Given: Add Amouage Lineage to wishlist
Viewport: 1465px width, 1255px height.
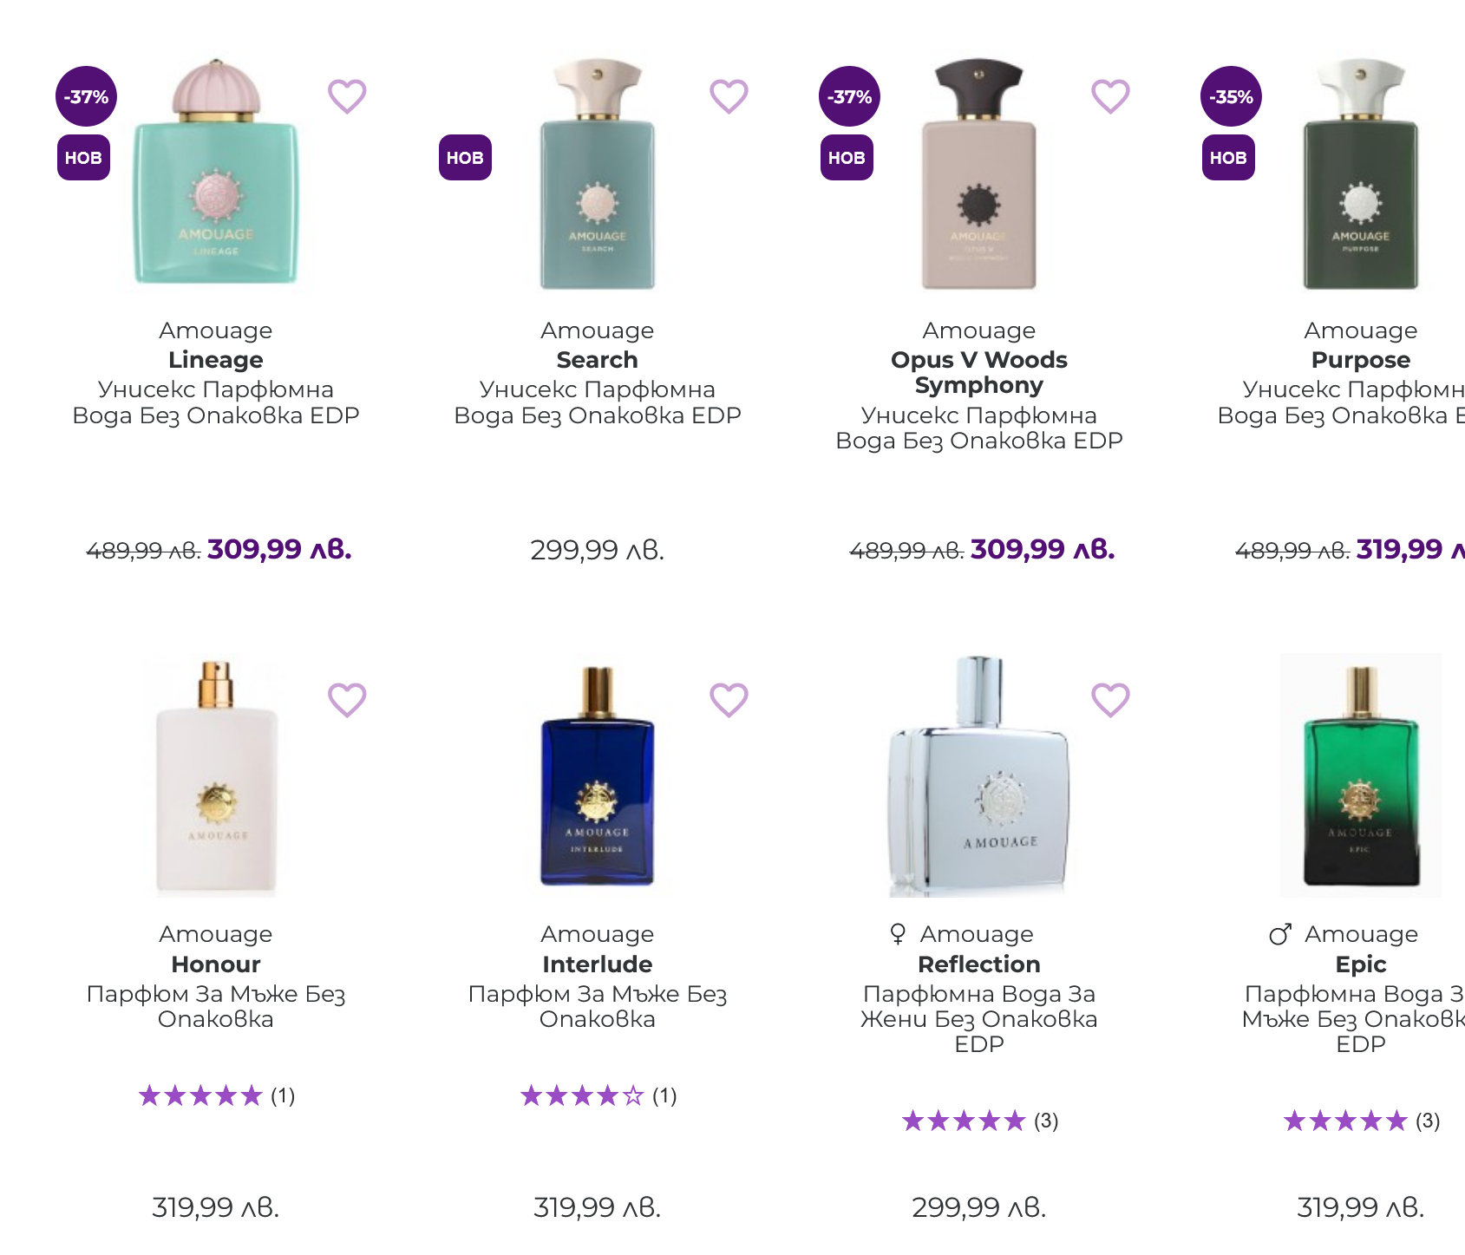Looking at the screenshot, I should click(x=347, y=96).
